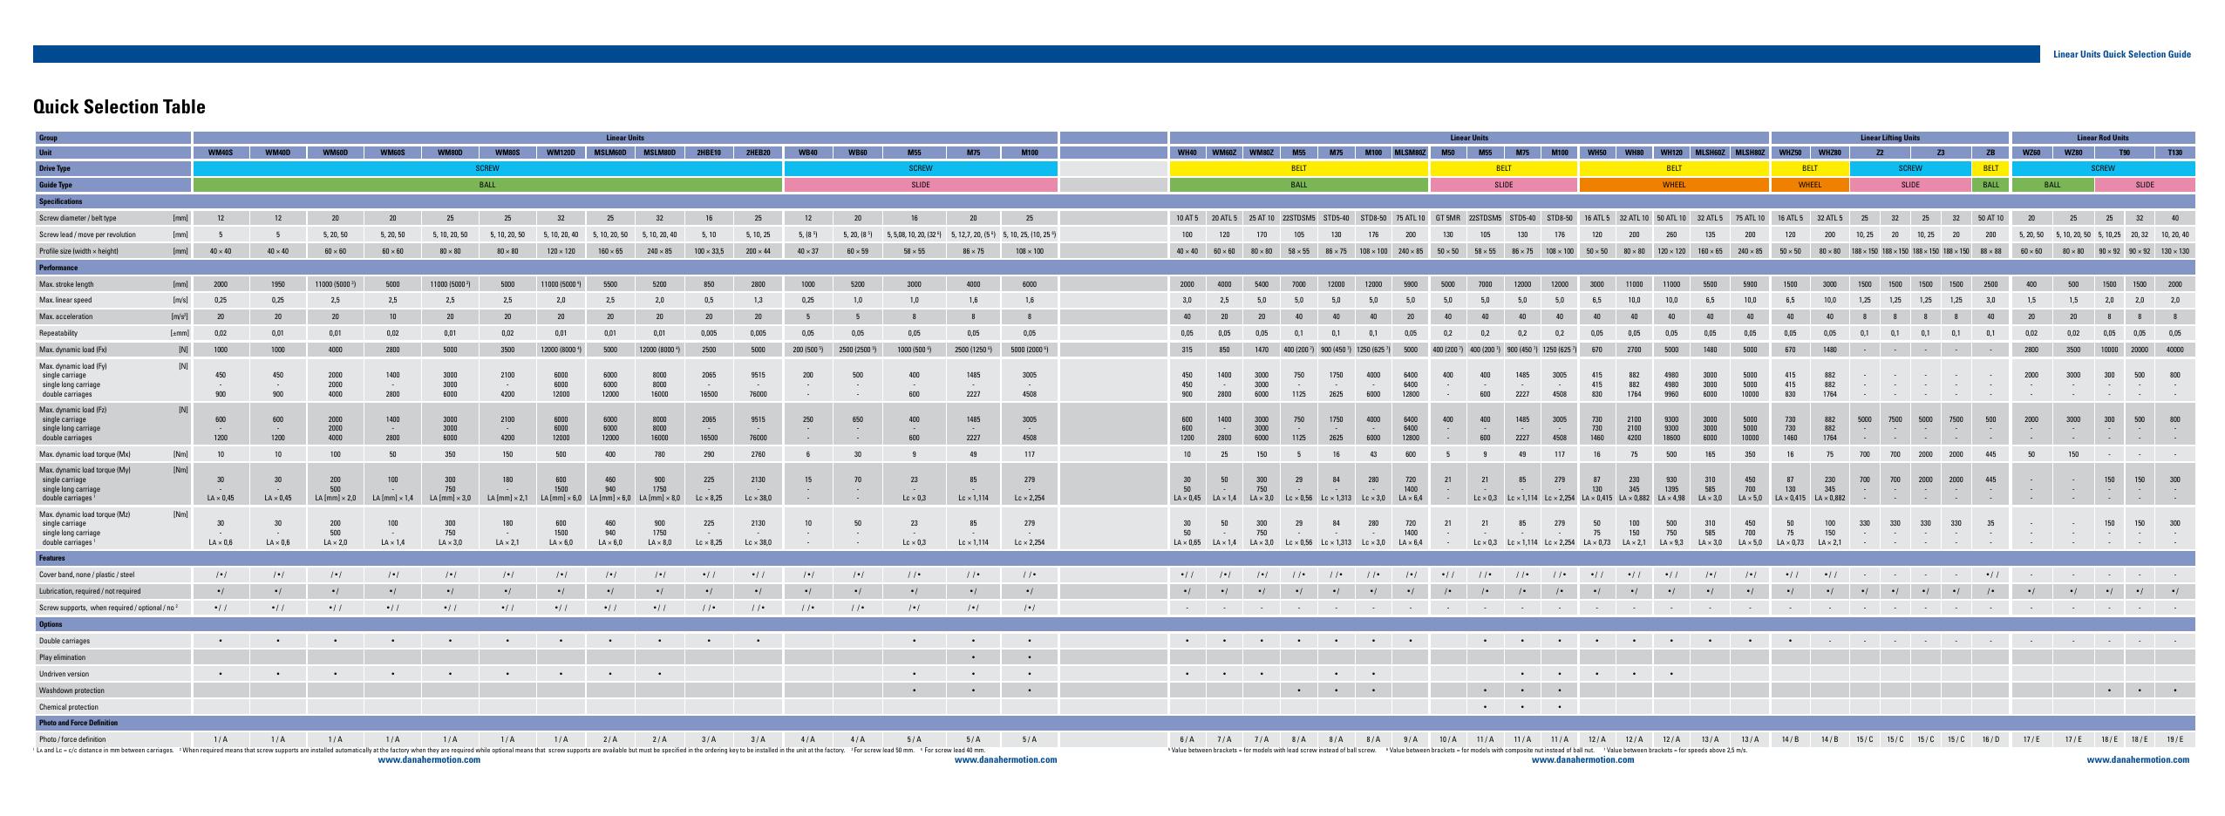
Task: Select the '100 × 33,5' profile size cell
Action: tap(709, 251)
